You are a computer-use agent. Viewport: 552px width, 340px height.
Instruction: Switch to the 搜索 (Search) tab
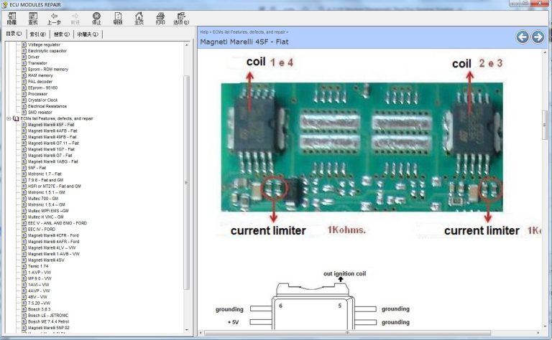pos(62,34)
